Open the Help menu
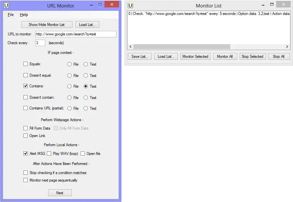This screenshot has width=293, height=202. 24,15
